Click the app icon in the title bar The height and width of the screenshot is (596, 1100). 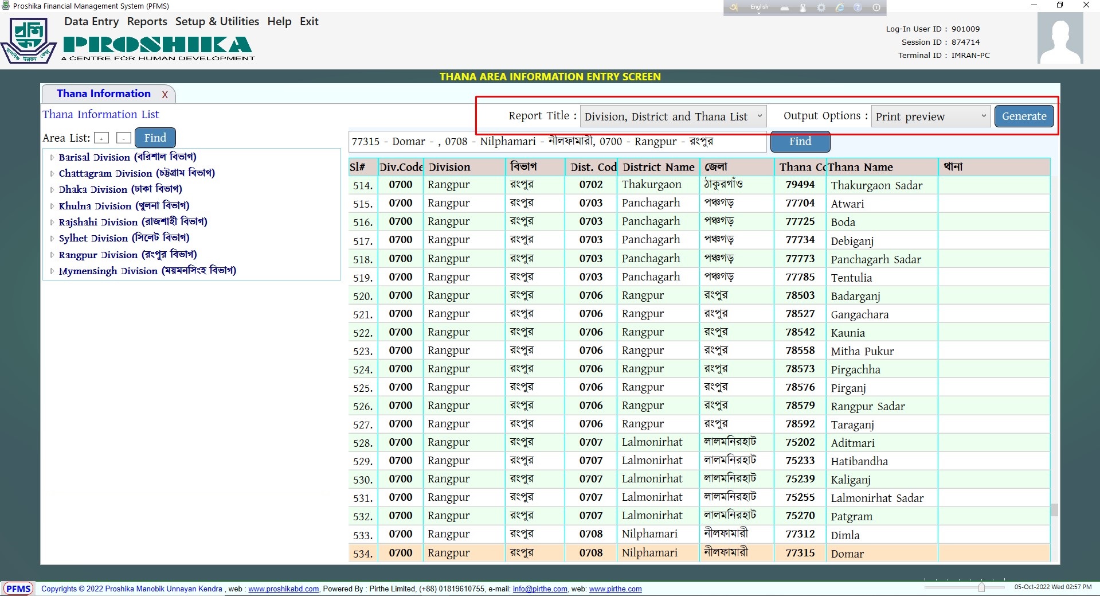pos(6,6)
